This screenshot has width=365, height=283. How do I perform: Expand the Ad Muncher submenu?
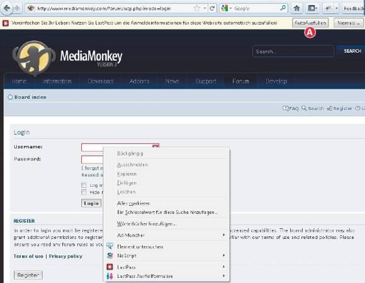coord(223,235)
